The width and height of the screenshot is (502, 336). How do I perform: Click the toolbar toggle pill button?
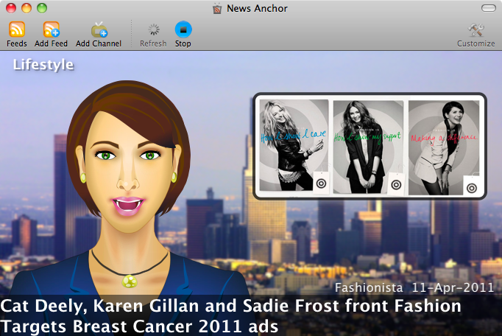tap(489, 8)
